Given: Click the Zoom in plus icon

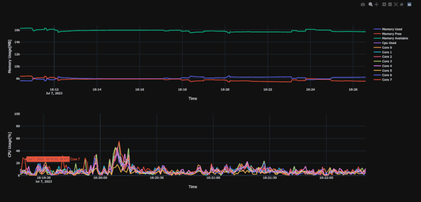Looking at the screenshot, I should 384,4.
